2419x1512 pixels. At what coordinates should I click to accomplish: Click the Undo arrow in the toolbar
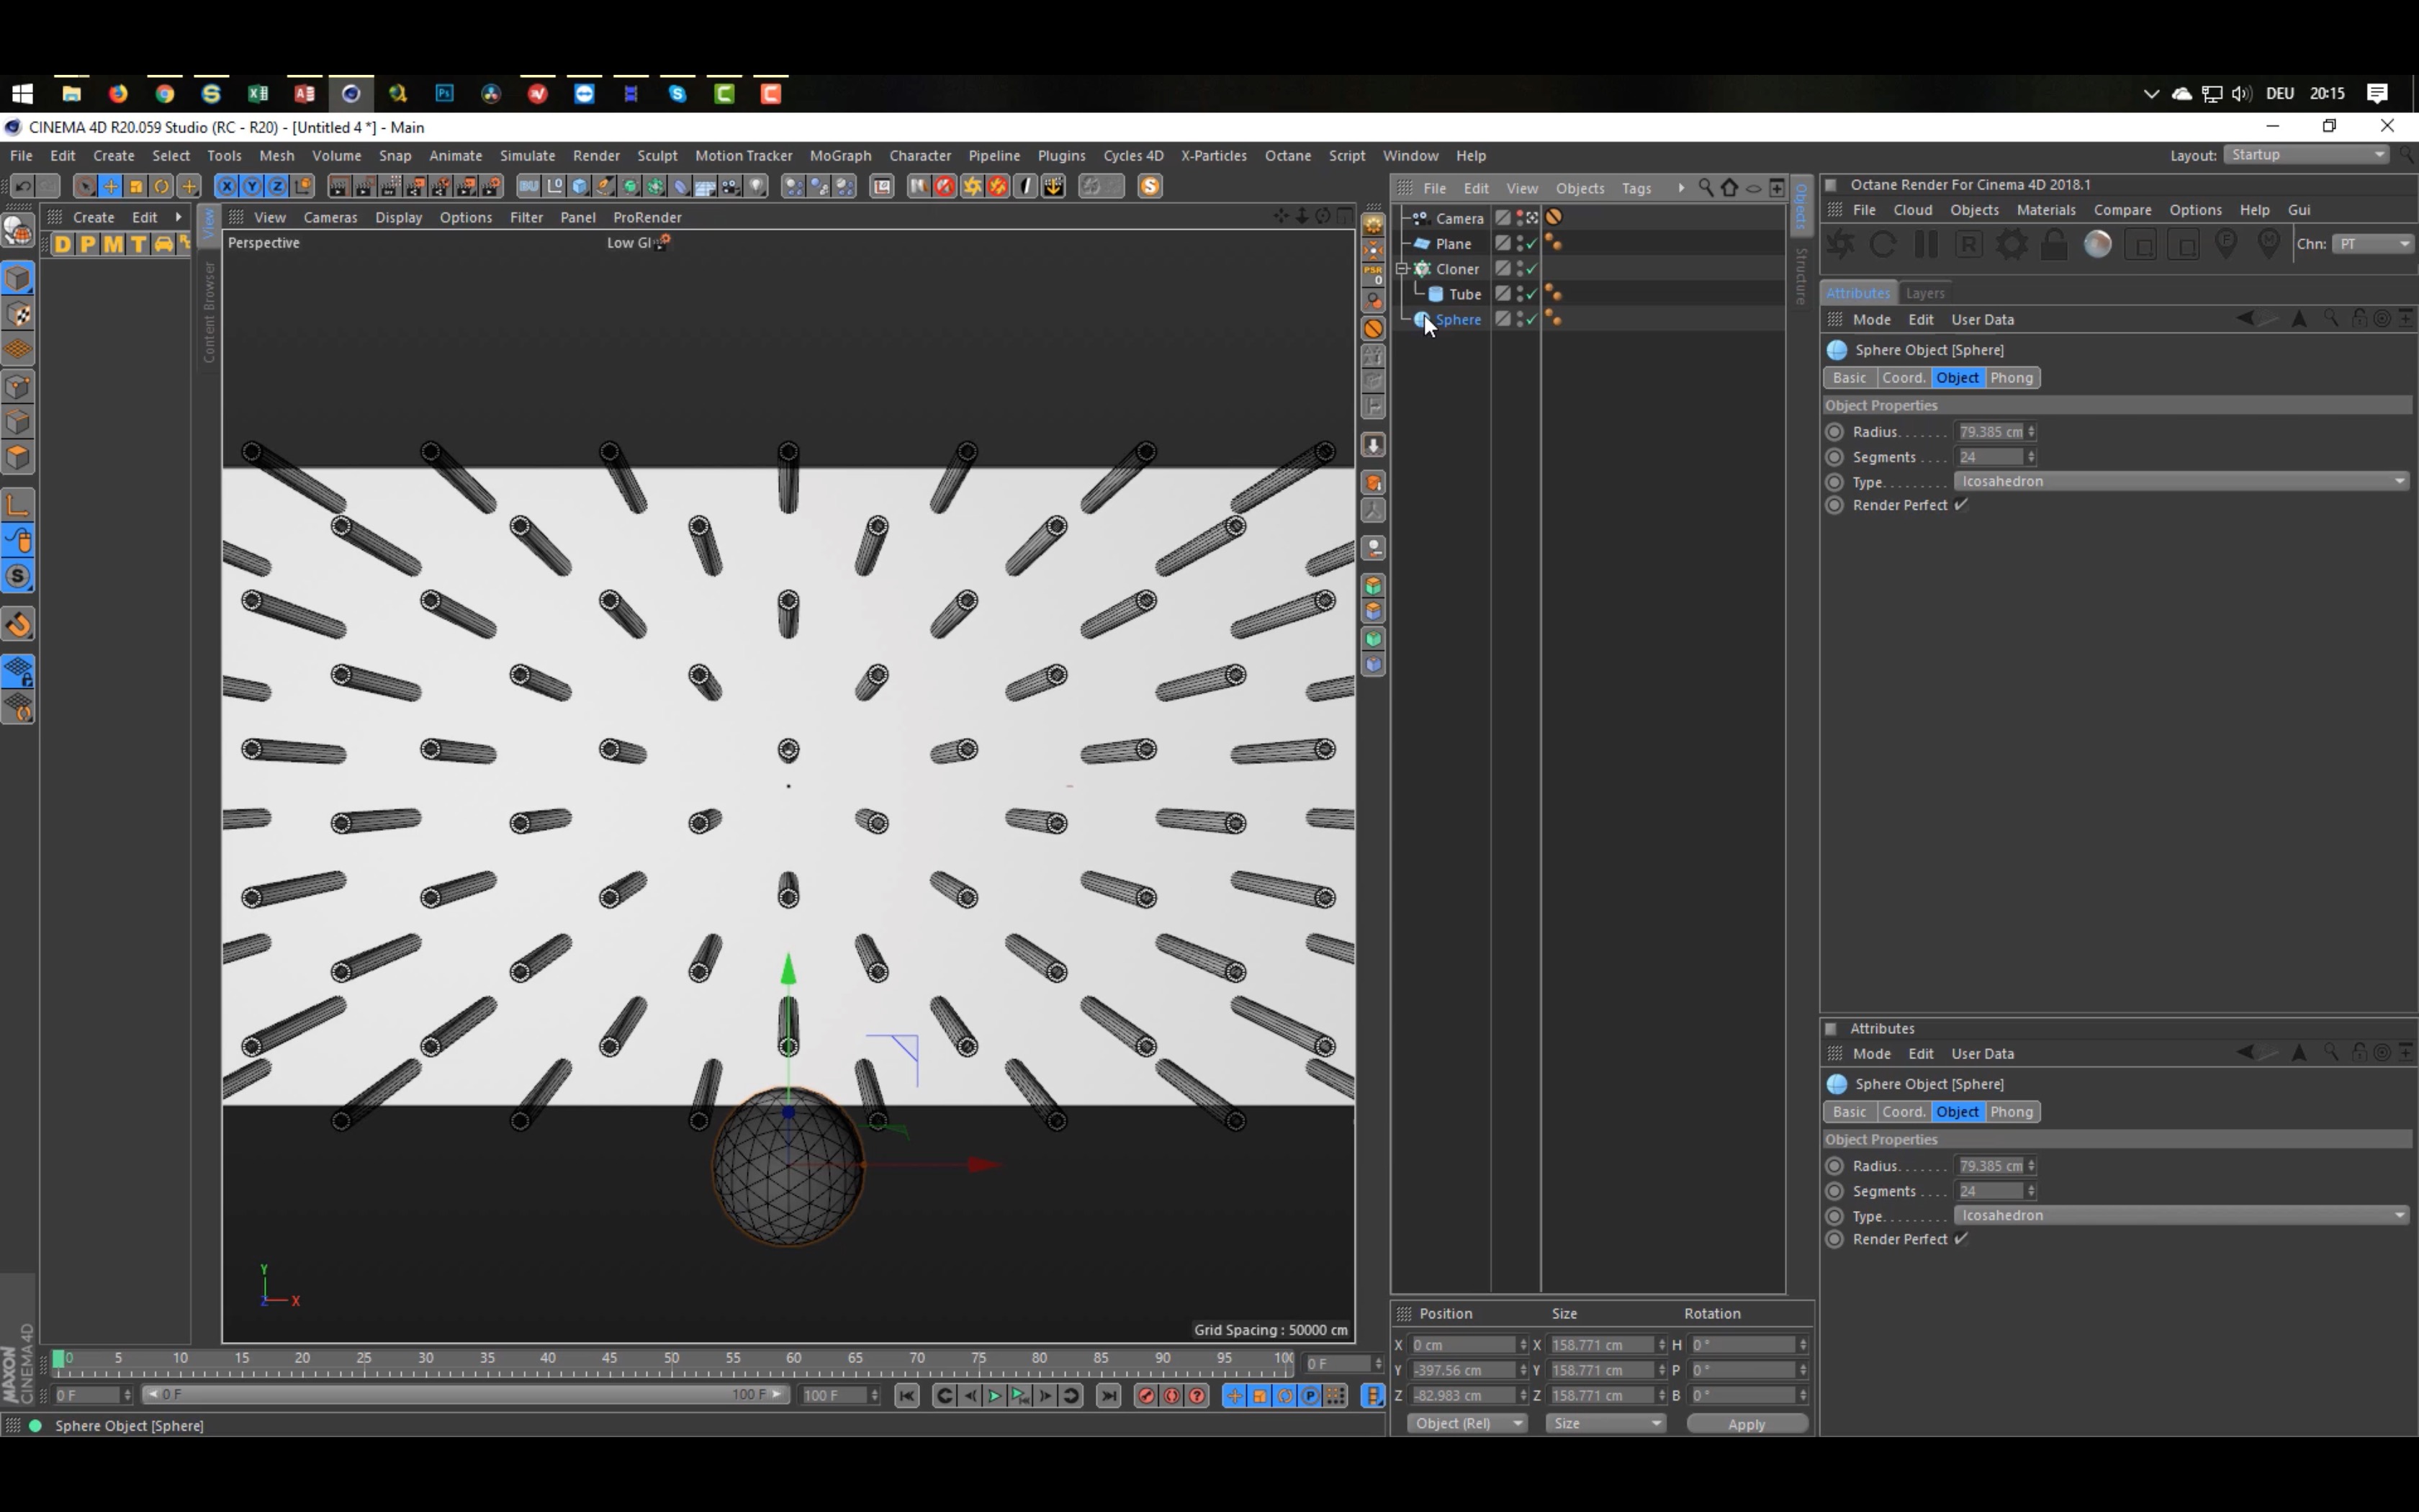click(x=22, y=186)
